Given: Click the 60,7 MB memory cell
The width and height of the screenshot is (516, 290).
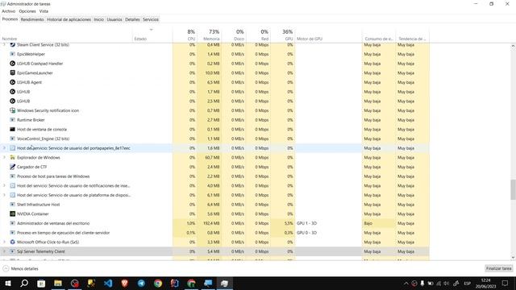Looking at the screenshot, I should click(x=210, y=158).
